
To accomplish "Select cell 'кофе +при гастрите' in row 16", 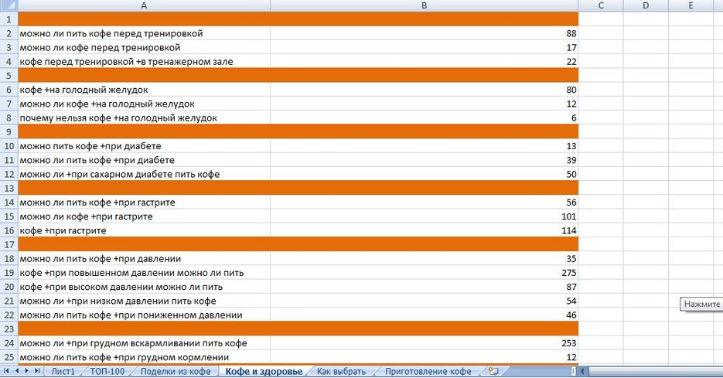I will click(144, 230).
